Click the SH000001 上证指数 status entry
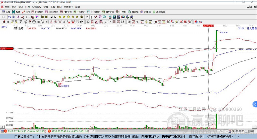 tap(243, 131)
